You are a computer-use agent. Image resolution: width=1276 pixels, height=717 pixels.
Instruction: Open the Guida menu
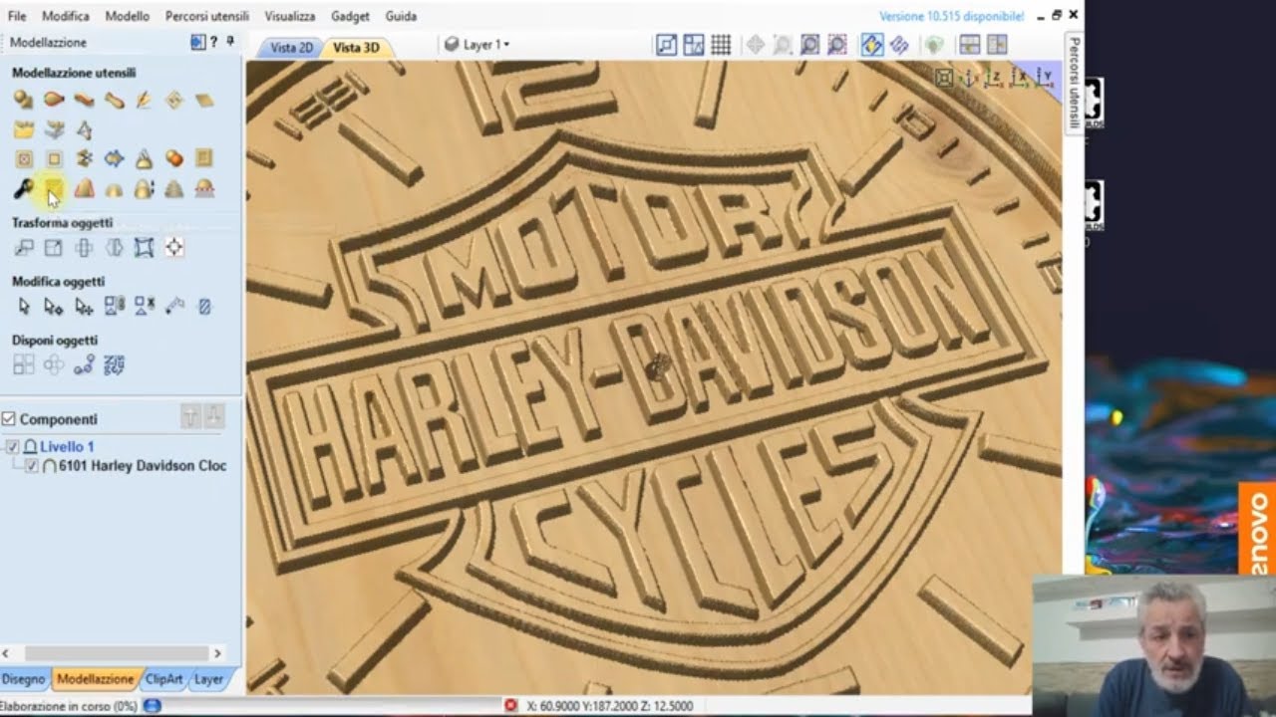click(x=401, y=16)
